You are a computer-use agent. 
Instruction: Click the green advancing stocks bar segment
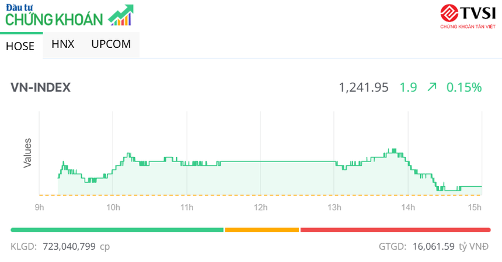[x=117, y=230]
